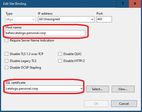Image resolution: width=142 pixels, height=112 pixels.
Task: Click the Edit Site Binding title bar
Action: click(58, 4)
